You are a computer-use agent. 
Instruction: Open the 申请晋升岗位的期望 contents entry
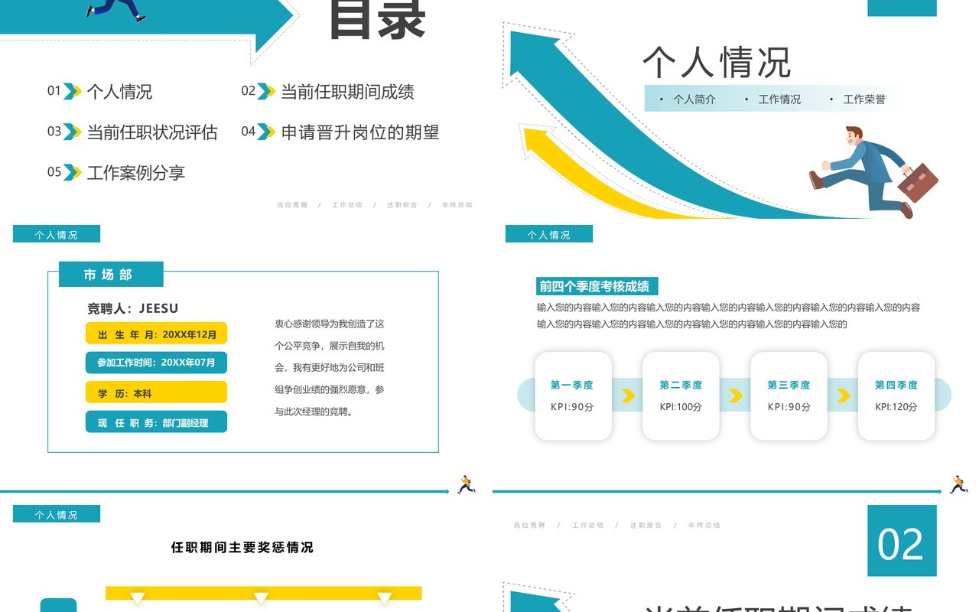(x=360, y=132)
